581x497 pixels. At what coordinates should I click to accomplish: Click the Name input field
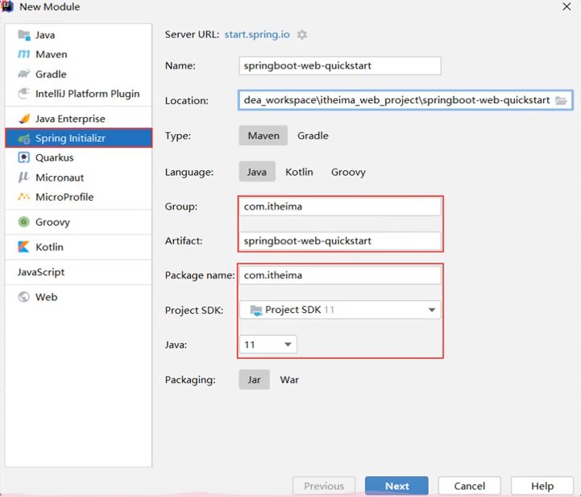340,65
